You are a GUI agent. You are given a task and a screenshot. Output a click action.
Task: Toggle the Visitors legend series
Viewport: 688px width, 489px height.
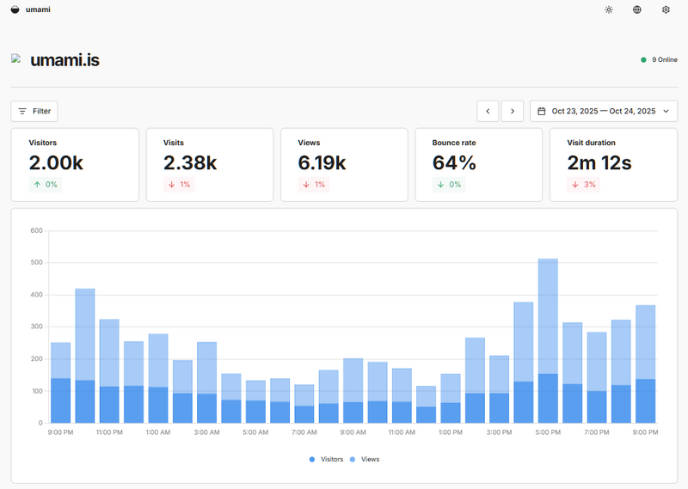[326, 459]
